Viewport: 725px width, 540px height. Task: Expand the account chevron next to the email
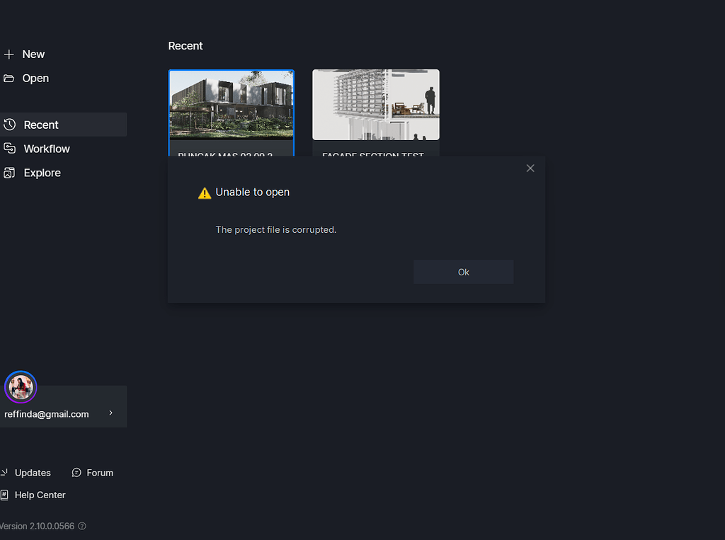tap(110, 413)
